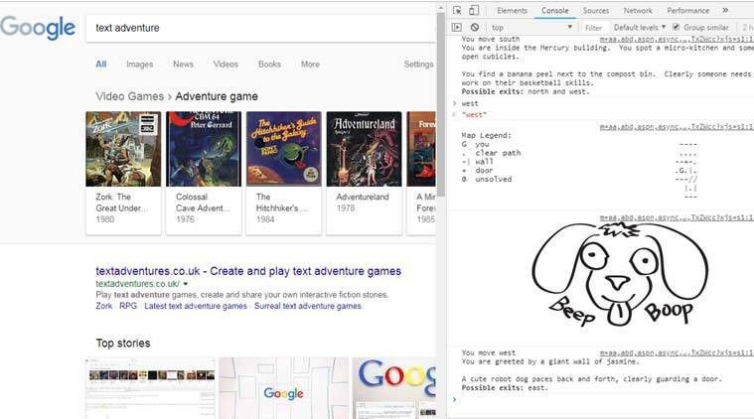Viewport: 754px width, 419px height.
Task: Toggle the device toolbar icon
Action: [x=475, y=10]
